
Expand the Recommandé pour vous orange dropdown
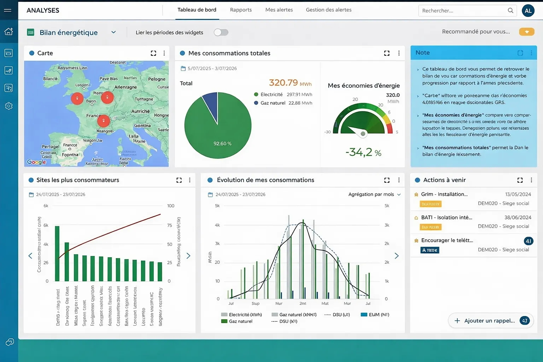coord(526,32)
